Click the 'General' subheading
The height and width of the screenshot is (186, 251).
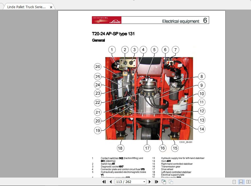click(98, 40)
